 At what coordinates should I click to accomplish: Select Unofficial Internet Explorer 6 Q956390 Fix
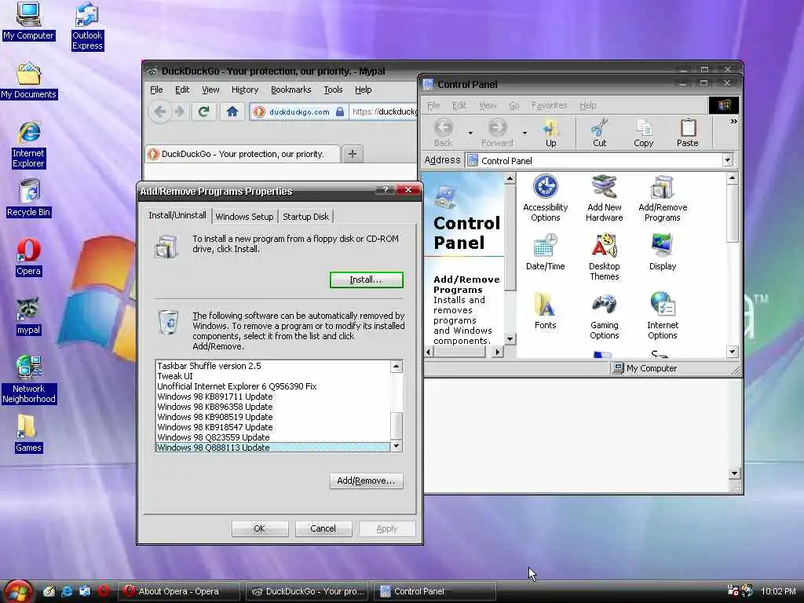point(272,386)
